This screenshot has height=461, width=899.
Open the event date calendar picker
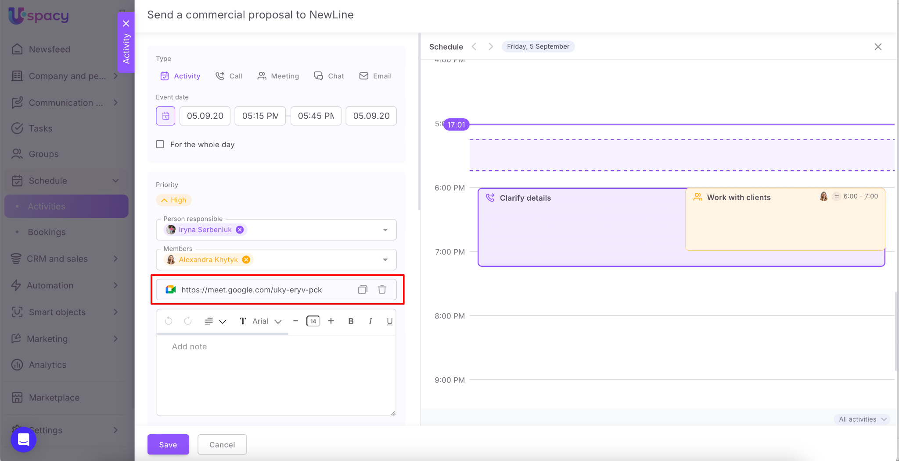[x=165, y=116]
